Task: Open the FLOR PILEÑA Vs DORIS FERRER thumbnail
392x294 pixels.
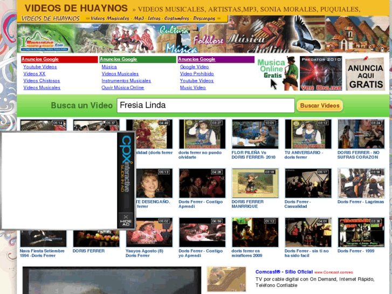Action: coord(255,134)
